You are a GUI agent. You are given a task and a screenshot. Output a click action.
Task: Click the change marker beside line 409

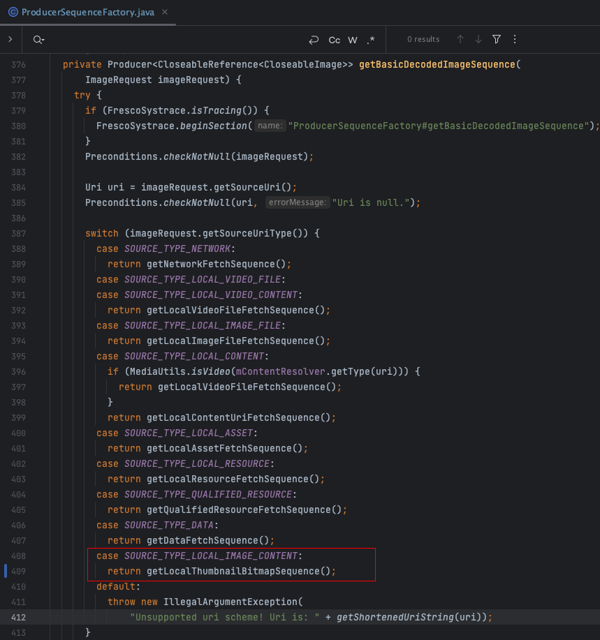pyautogui.click(x=6, y=571)
